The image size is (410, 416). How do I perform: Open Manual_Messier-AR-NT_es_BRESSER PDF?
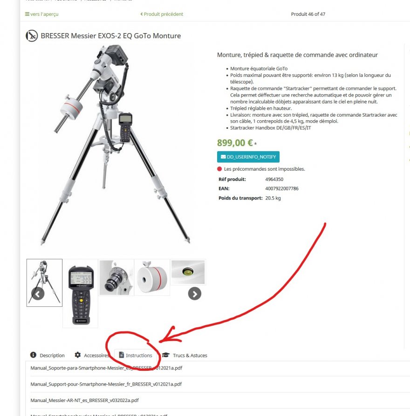click(84, 400)
